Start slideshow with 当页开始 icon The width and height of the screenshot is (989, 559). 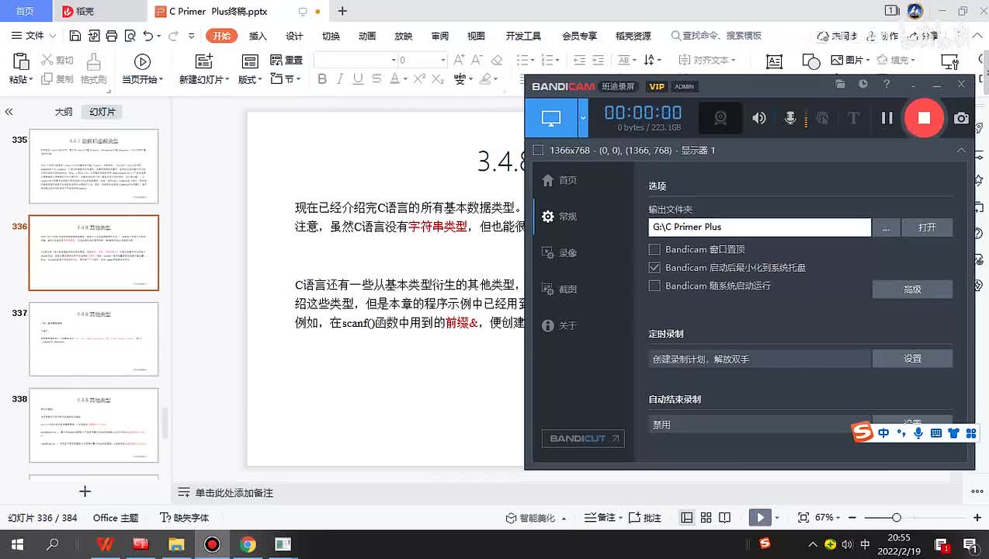point(142,62)
